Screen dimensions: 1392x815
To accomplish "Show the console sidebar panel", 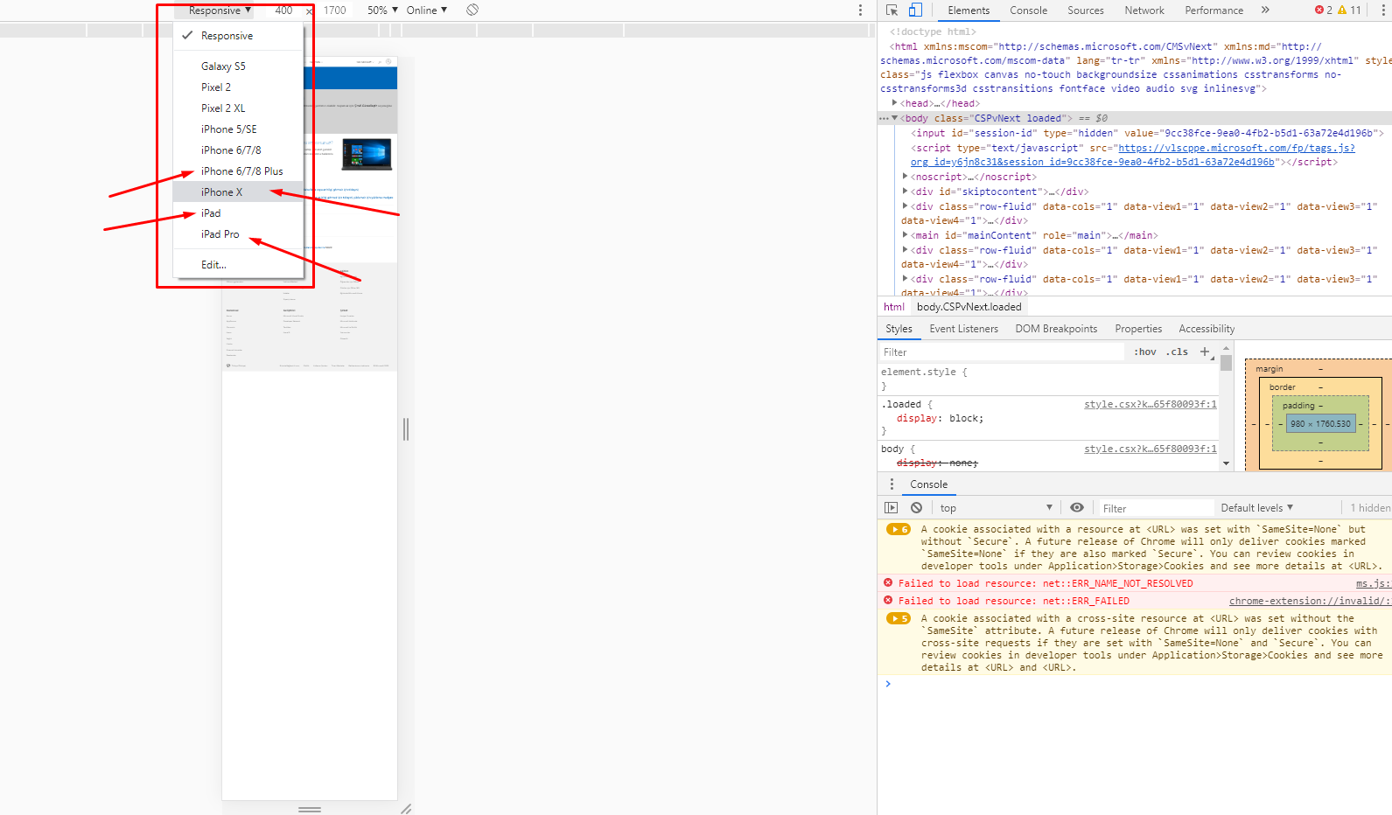I will 891,508.
